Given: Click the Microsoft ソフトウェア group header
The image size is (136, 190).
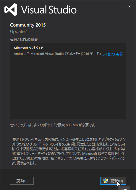Looking at the screenshot, I should 28,48.
